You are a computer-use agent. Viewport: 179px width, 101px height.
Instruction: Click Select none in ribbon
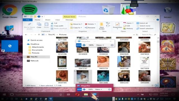(143, 26)
